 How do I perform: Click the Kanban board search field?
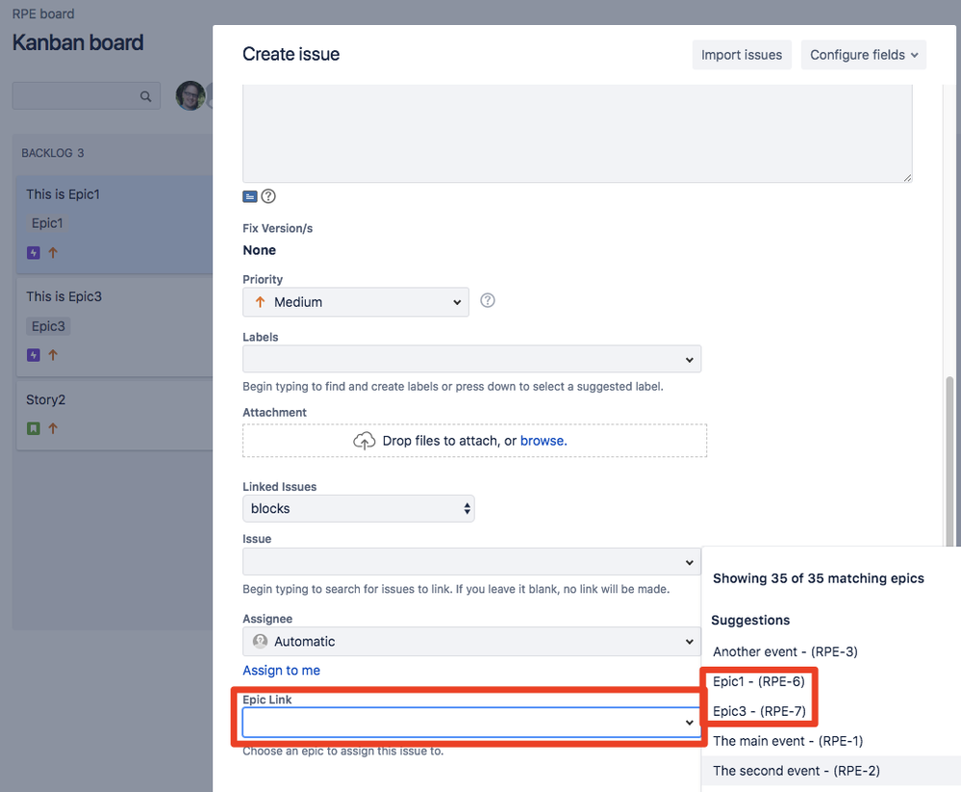(87, 96)
